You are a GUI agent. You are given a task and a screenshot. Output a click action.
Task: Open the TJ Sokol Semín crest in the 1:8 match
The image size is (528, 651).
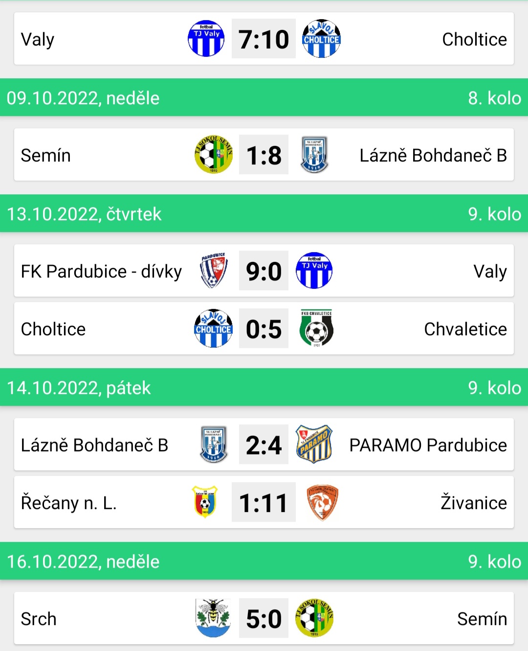pos(214,155)
